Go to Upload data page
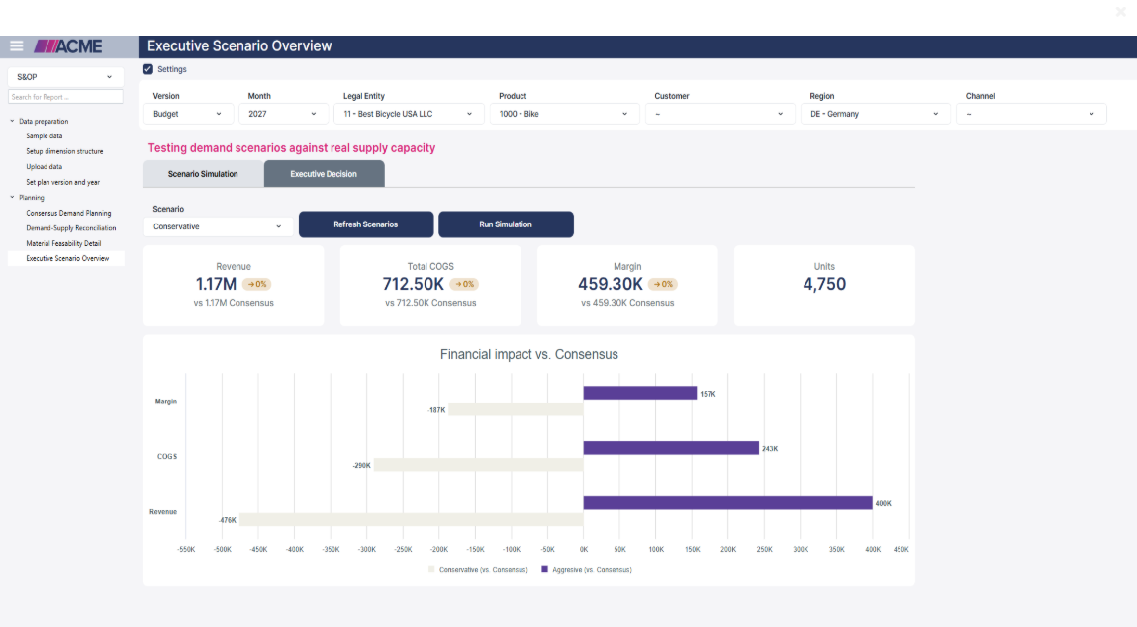The width and height of the screenshot is (1137, 627). (45, 167)
